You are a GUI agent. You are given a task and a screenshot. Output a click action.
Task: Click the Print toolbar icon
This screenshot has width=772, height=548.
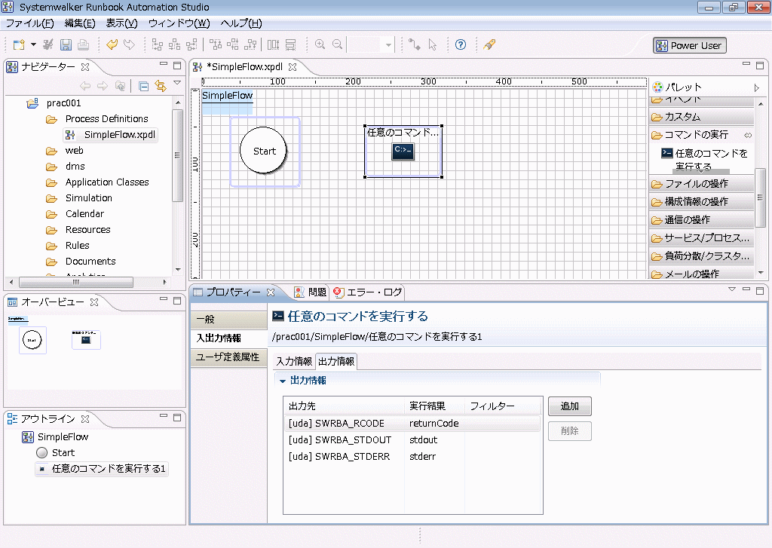(83, 44)
